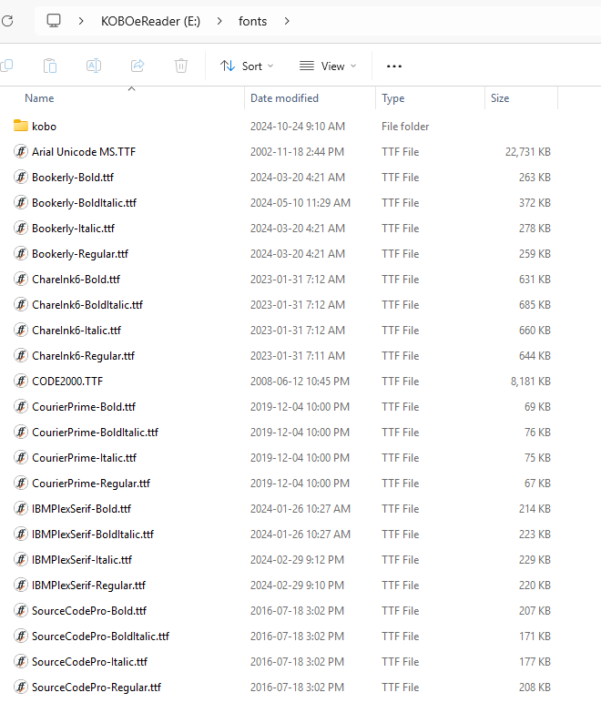Click the IBMPlexSerif-Regular.ttf file name
This screenshot has height=713, width=601.
[88, 586]
